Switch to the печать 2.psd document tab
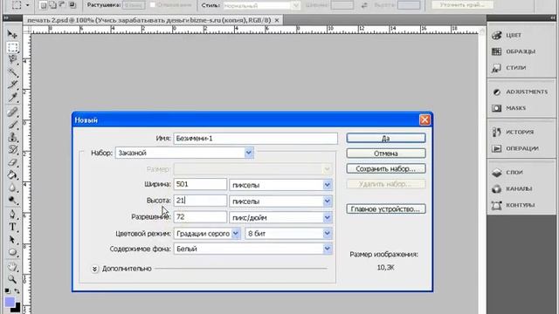Image resolution: width=559 pixels, height=314 pixels. coord(149,20)
